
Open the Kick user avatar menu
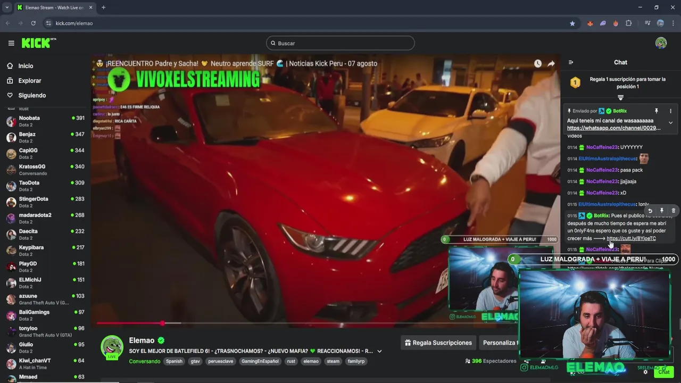tap(661, 43)
